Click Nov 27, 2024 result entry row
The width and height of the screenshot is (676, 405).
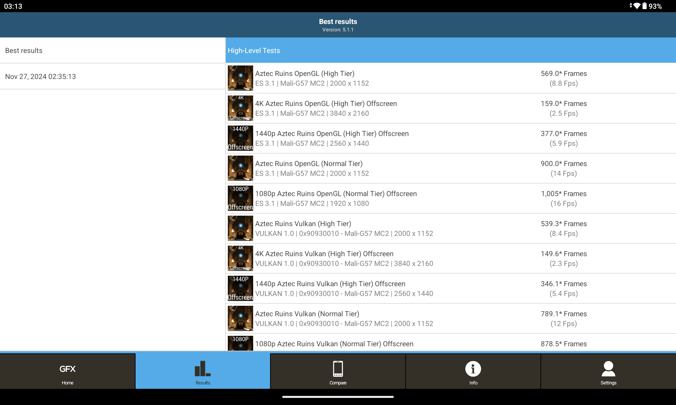pyautogui.click(x=41, y=76)
